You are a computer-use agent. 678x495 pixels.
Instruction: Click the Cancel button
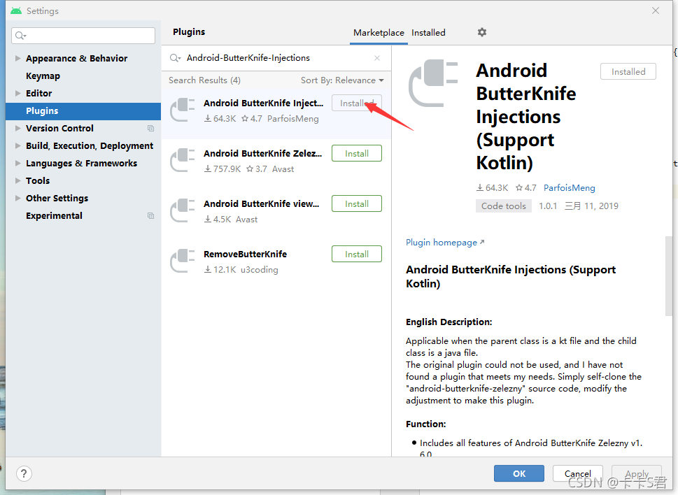[578, 473]
